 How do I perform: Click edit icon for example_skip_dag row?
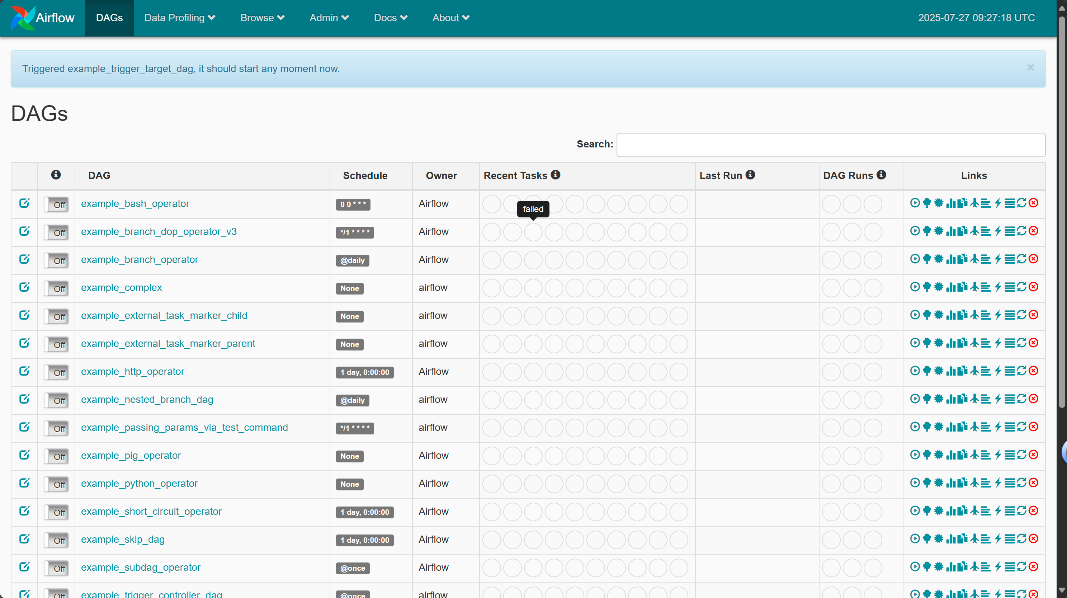(x=24, y=538)
